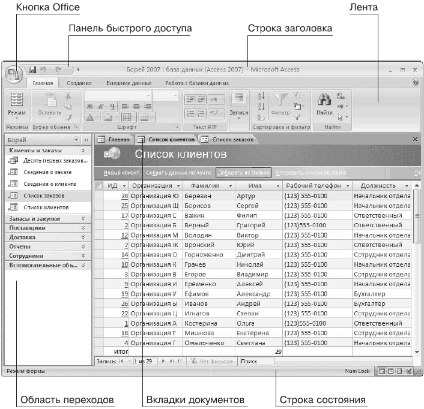This screenshot has width=424, height=409.
Task: Click the Поиск search field
Action: click(255, 362)
